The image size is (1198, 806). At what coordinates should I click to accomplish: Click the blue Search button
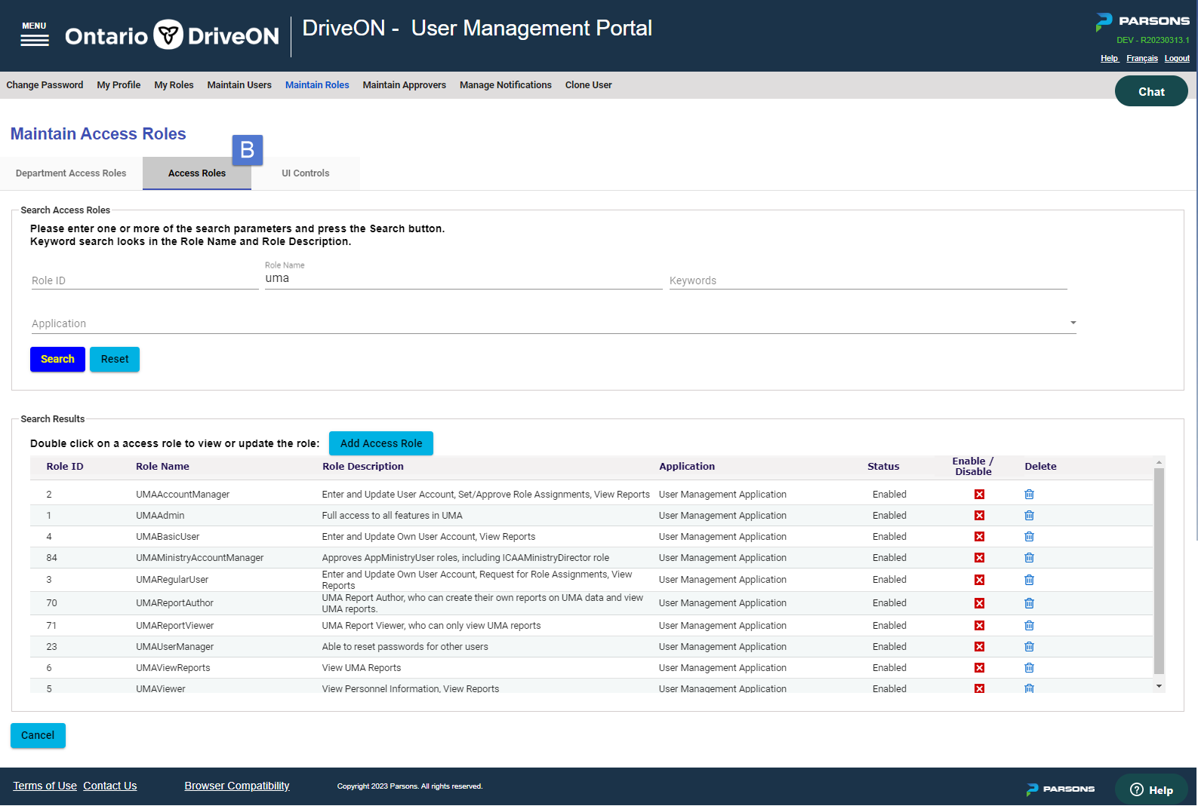57,359
